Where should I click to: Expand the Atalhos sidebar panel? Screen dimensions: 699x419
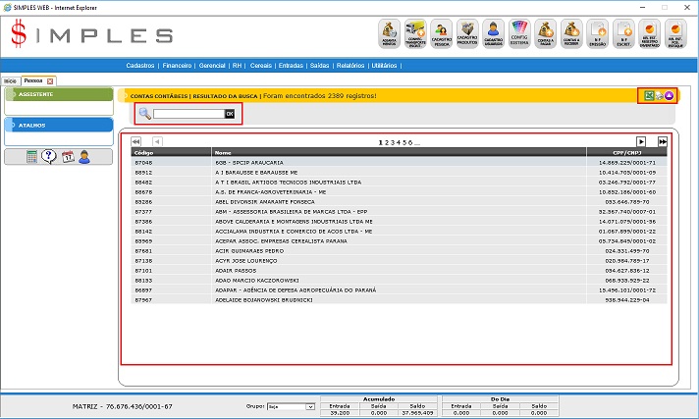pyautogui.click(x=59, y=125)
